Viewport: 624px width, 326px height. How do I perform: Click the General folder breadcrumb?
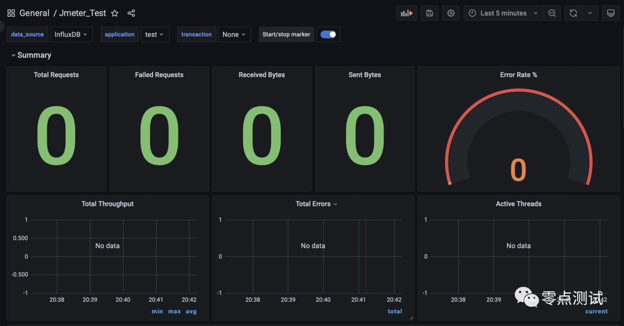pyautogui.click(x=34, y=13)
